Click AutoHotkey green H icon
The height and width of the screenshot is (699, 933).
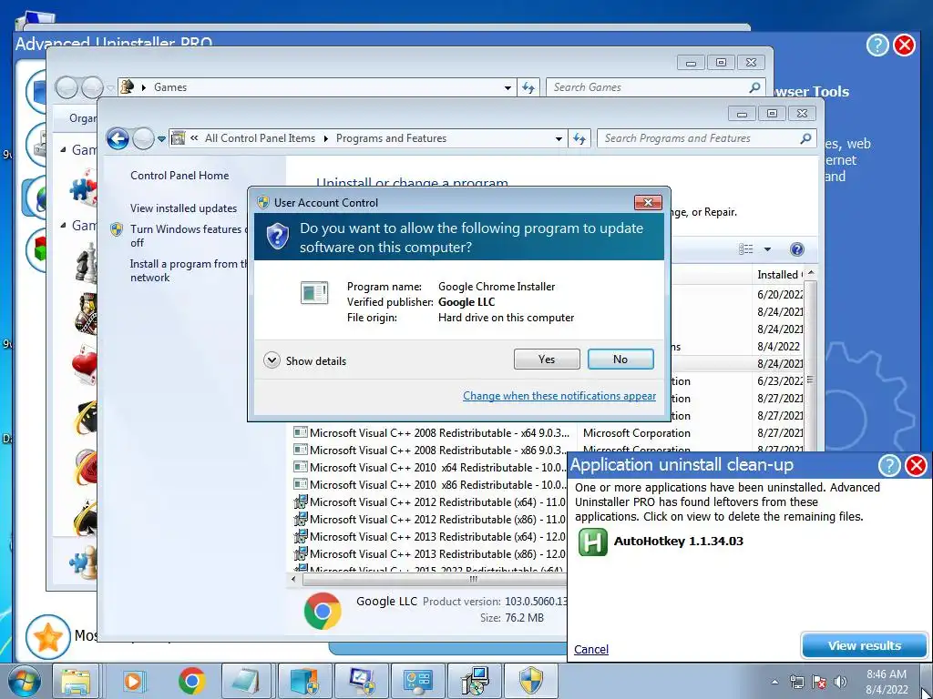(x=592, y=542)
